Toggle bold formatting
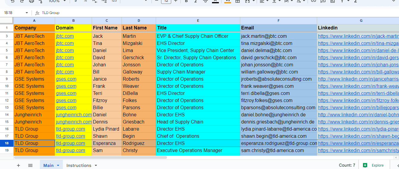Viewport: 399px width, 169px height. pyautogui.click(x=186, y=1)
